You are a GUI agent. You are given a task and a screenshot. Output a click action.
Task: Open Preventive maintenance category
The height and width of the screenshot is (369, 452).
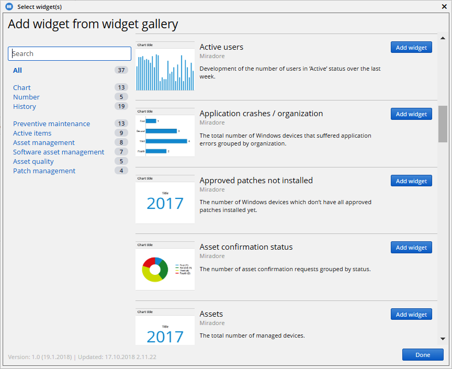[51, 124]
